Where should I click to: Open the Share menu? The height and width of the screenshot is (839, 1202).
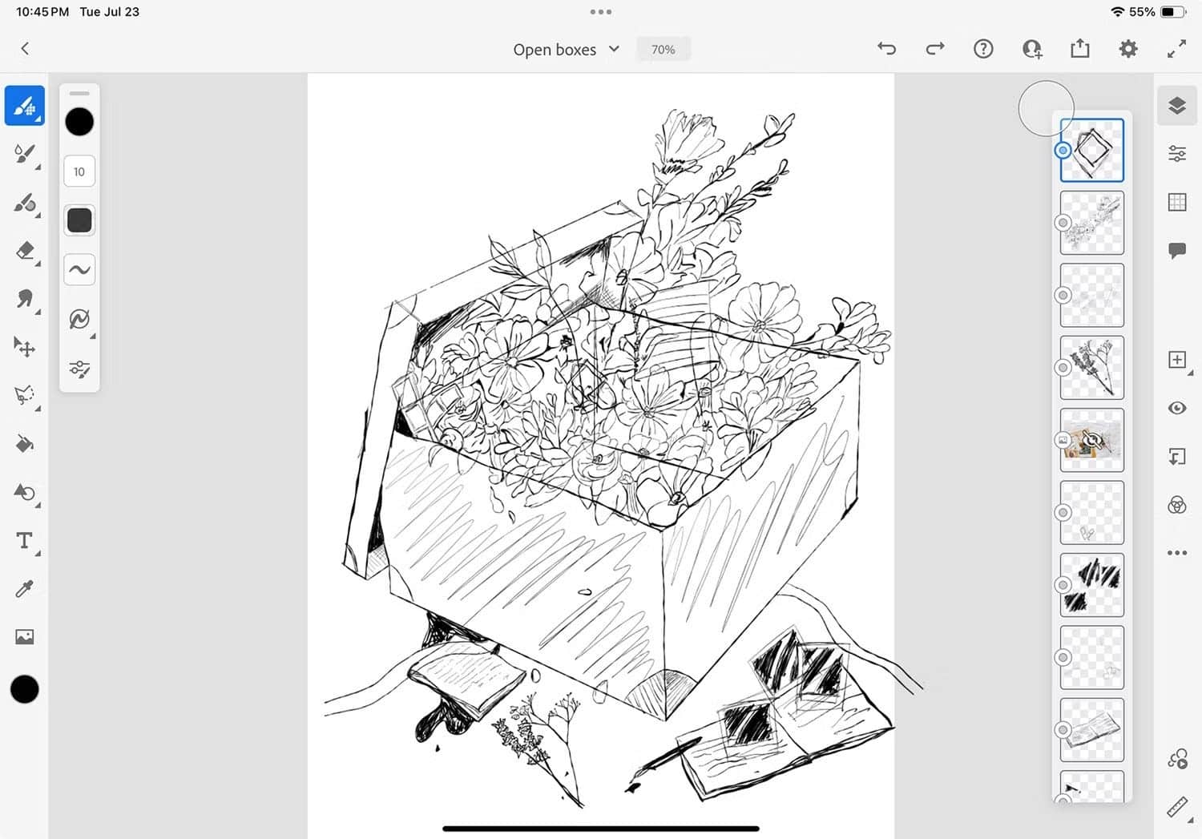pos(1079,49)
